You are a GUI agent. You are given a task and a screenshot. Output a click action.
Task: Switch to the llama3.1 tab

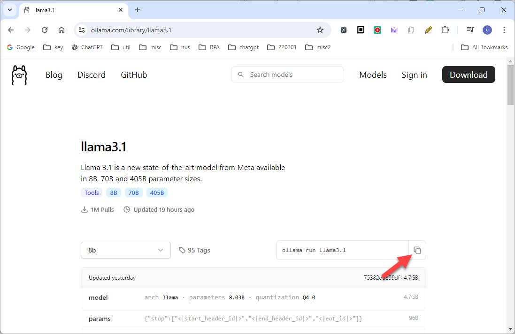(73, 10)
